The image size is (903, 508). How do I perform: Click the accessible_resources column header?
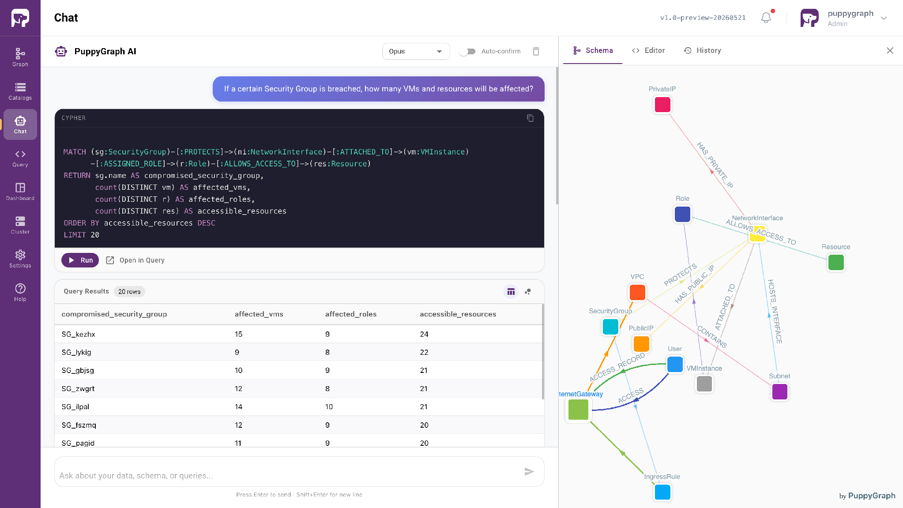[458, 314]
